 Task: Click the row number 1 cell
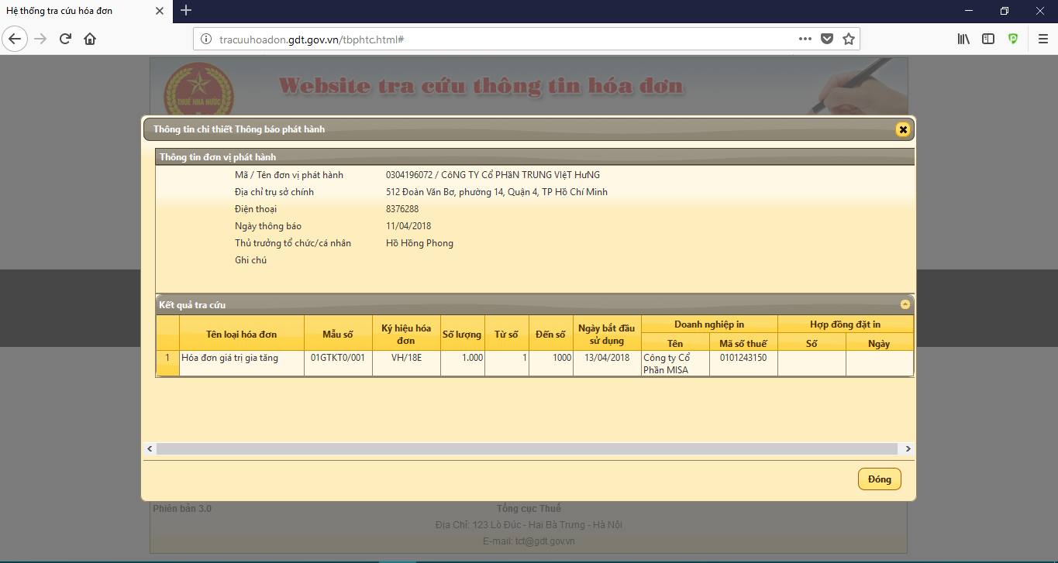coord(167,364)
